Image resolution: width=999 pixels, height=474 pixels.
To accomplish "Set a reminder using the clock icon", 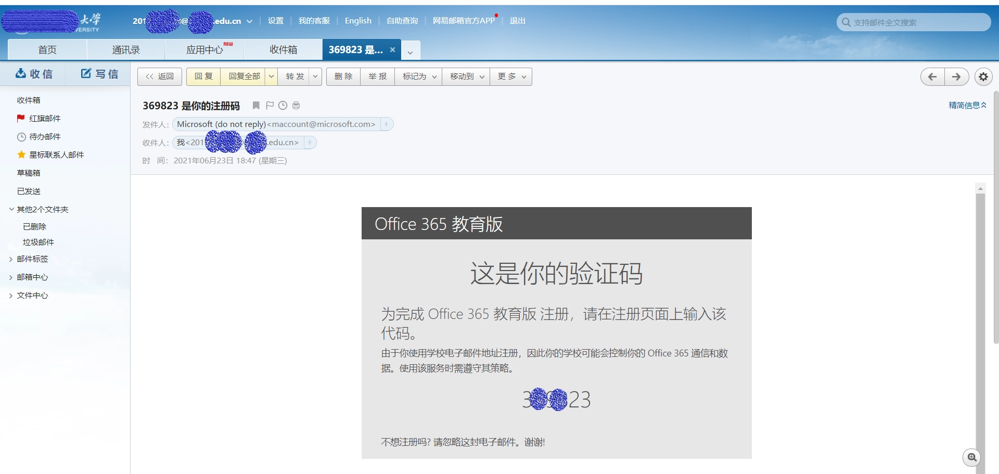I will (283, 106).
